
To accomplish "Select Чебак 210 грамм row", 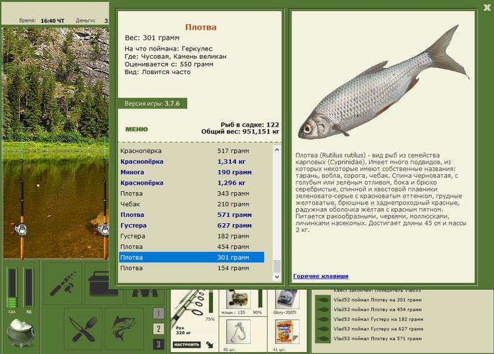I will [x=191, y=204].
